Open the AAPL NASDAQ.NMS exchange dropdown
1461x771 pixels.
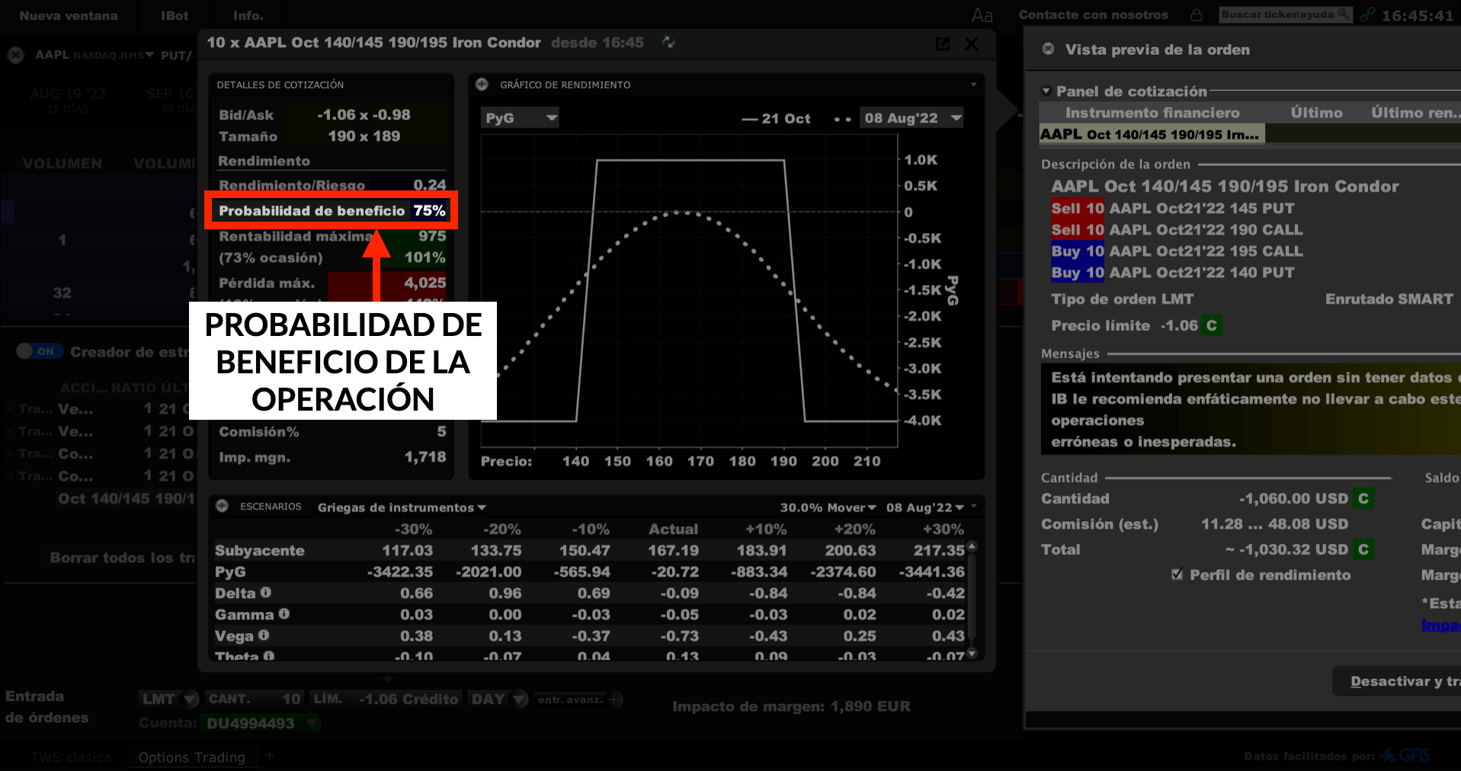[149, 55]
